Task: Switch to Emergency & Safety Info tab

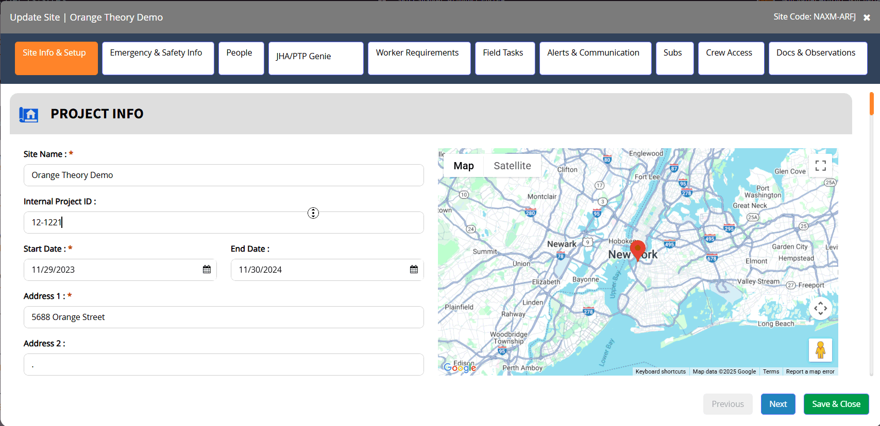Action: point(158,58)
